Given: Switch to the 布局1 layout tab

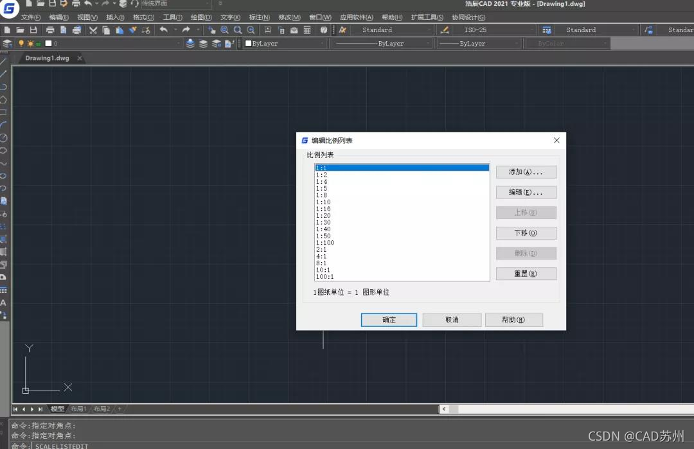Looking at the screenshot, I should [x=78, y=409].
